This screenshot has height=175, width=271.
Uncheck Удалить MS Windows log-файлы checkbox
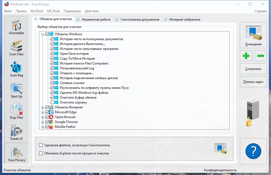pos(52,93)
